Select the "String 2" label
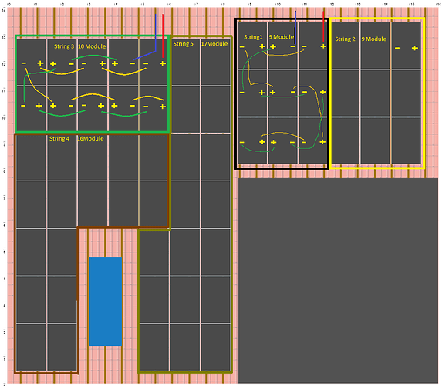The width and height of the screenshot is (442, 386). [x=345, y=39]
